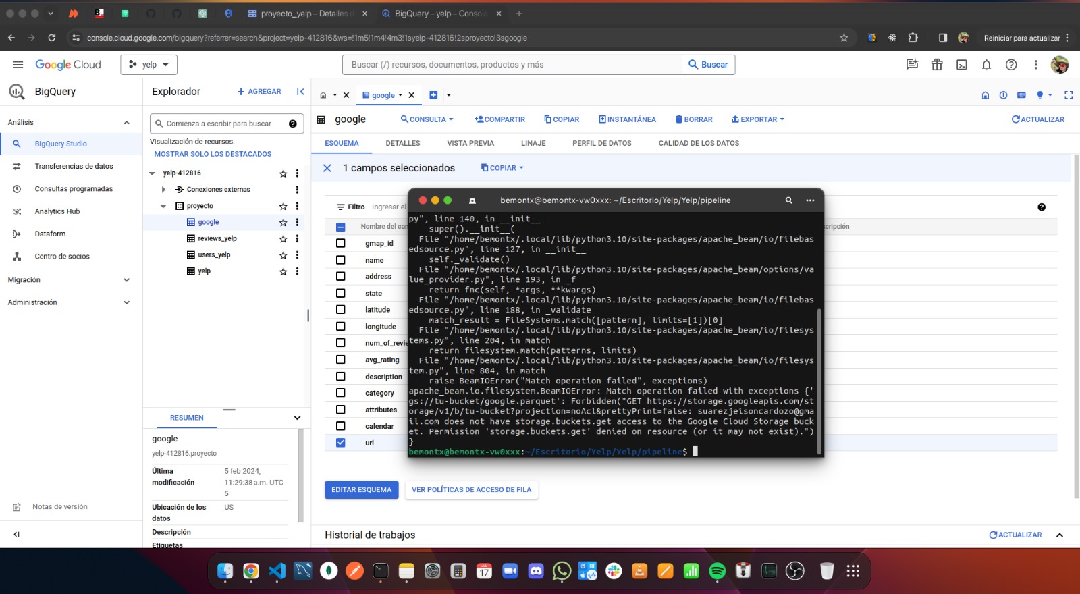Image resolution: width=1080 pixels, height=594 pixels.
Task: Open Cloud Shell terminal icon in header
Action: (x=962, y=65)
